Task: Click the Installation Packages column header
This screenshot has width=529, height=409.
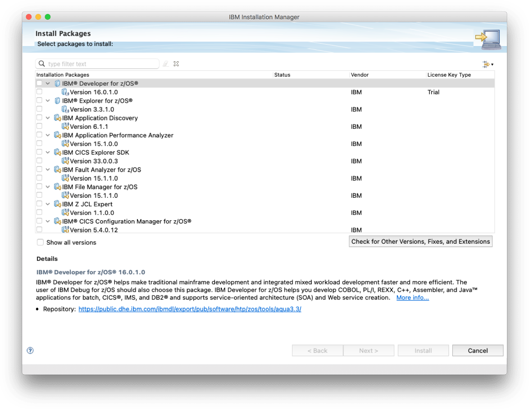Action: coord(154,75)
